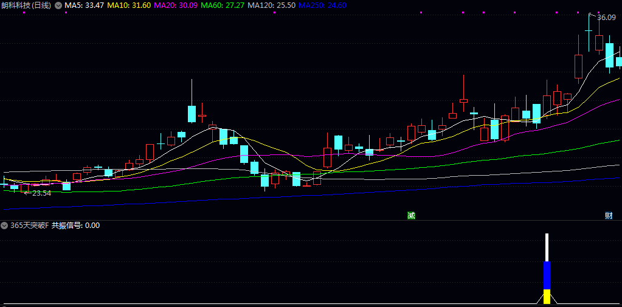Image resolution: width=622 pixels, height=307 pixels.
Task: Click the yellow MA10: 31.60 label
Action: (129, 5)
